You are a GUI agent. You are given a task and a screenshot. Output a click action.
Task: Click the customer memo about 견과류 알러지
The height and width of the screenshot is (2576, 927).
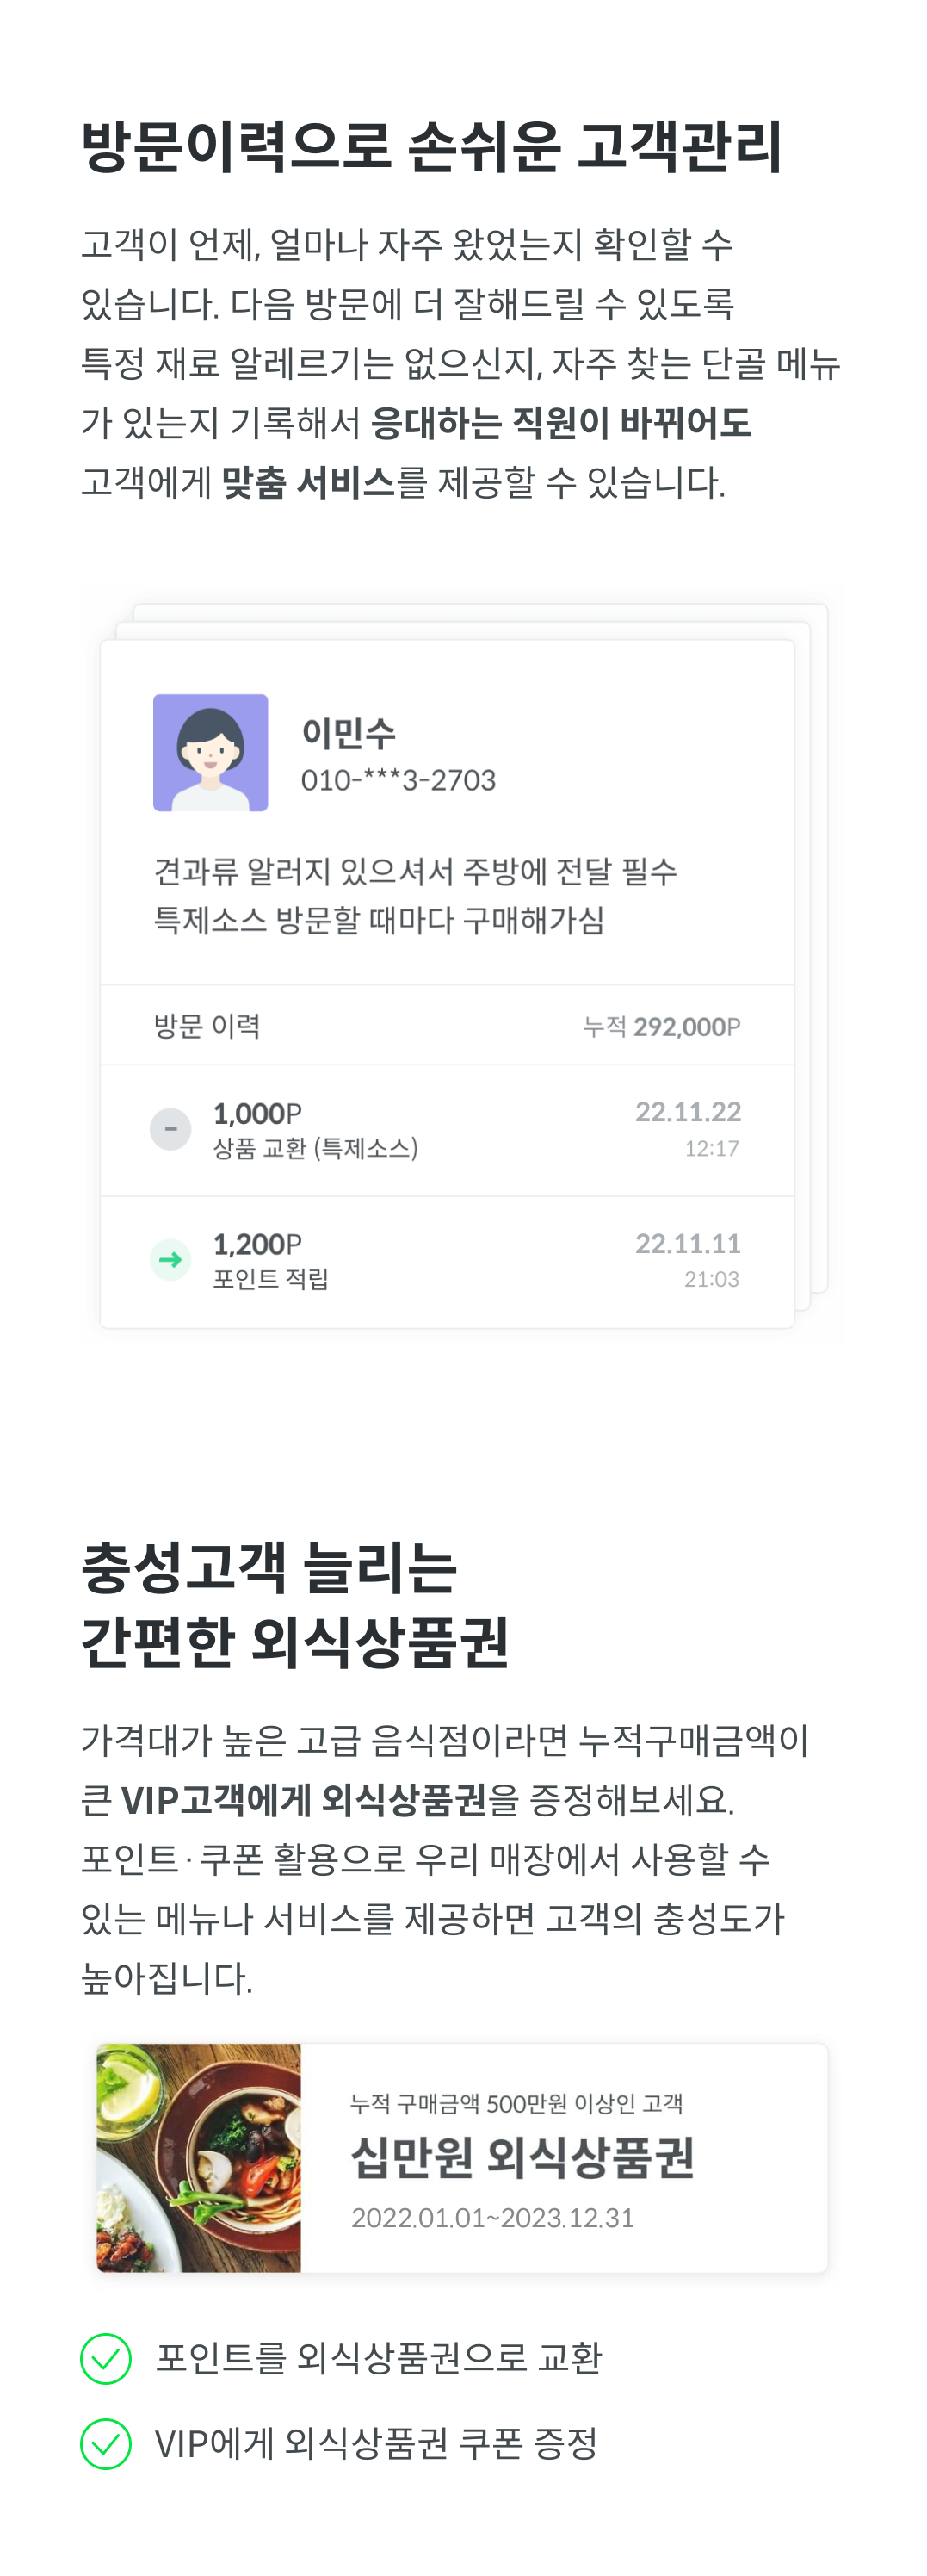pos(415,895)
